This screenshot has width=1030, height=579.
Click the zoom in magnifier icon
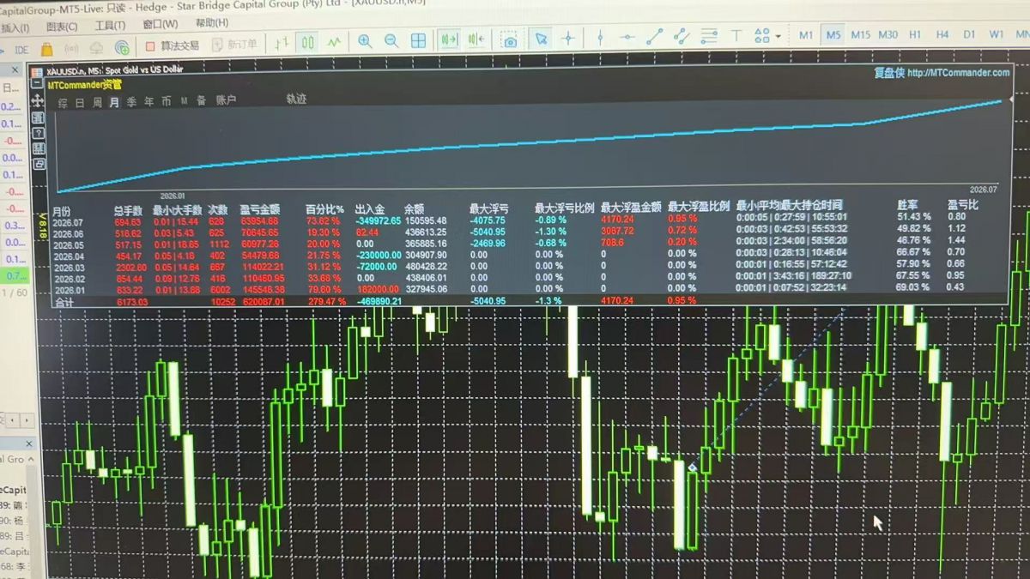(365, 40)
